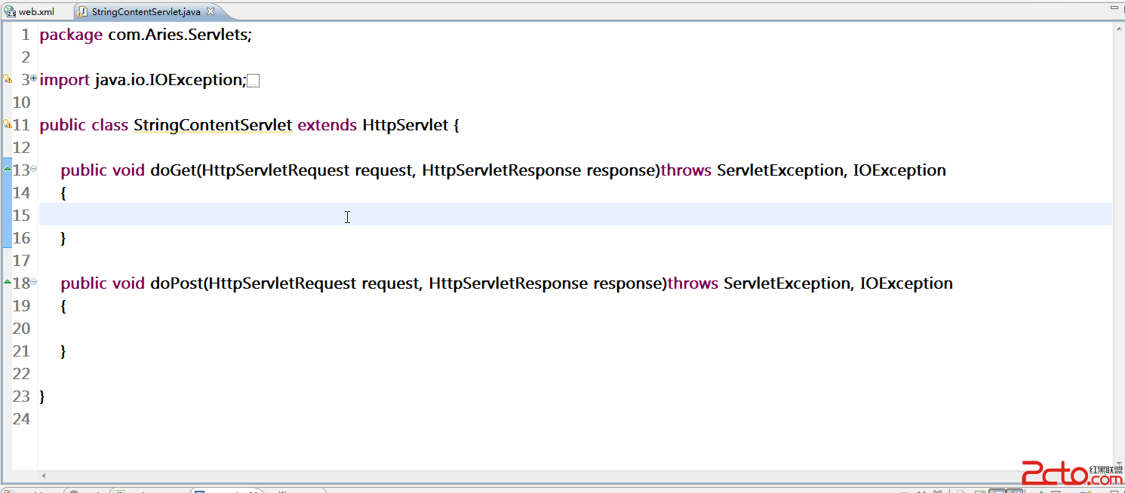Click the opening brace on line 14
The image size is (1125, 493).
click(63, 193)
